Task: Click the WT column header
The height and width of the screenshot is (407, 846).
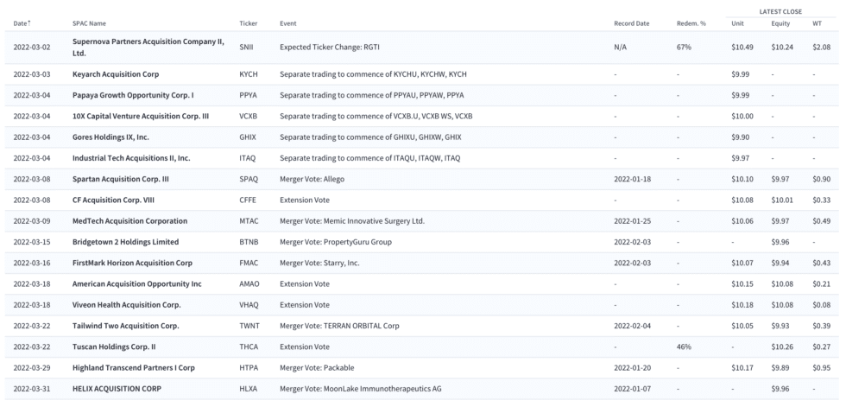Action: 817,23
